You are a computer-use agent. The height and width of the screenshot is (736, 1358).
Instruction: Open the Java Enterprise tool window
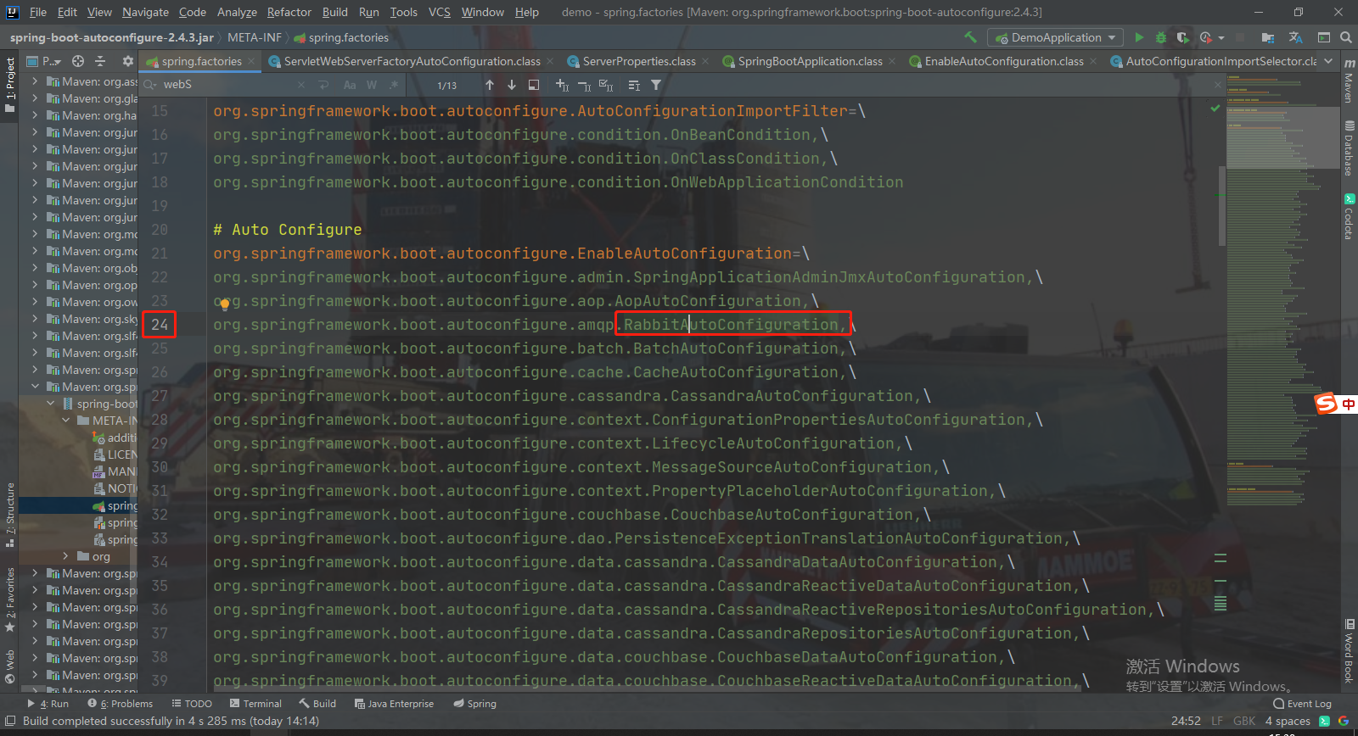[394, 704]
